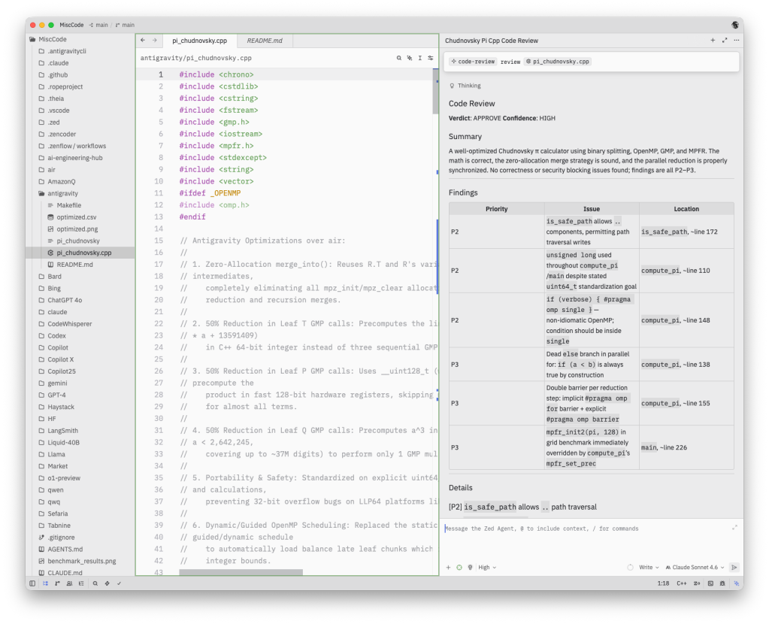
Task: Click the 'Zo' icon next to C++
Action: [697, 583]
